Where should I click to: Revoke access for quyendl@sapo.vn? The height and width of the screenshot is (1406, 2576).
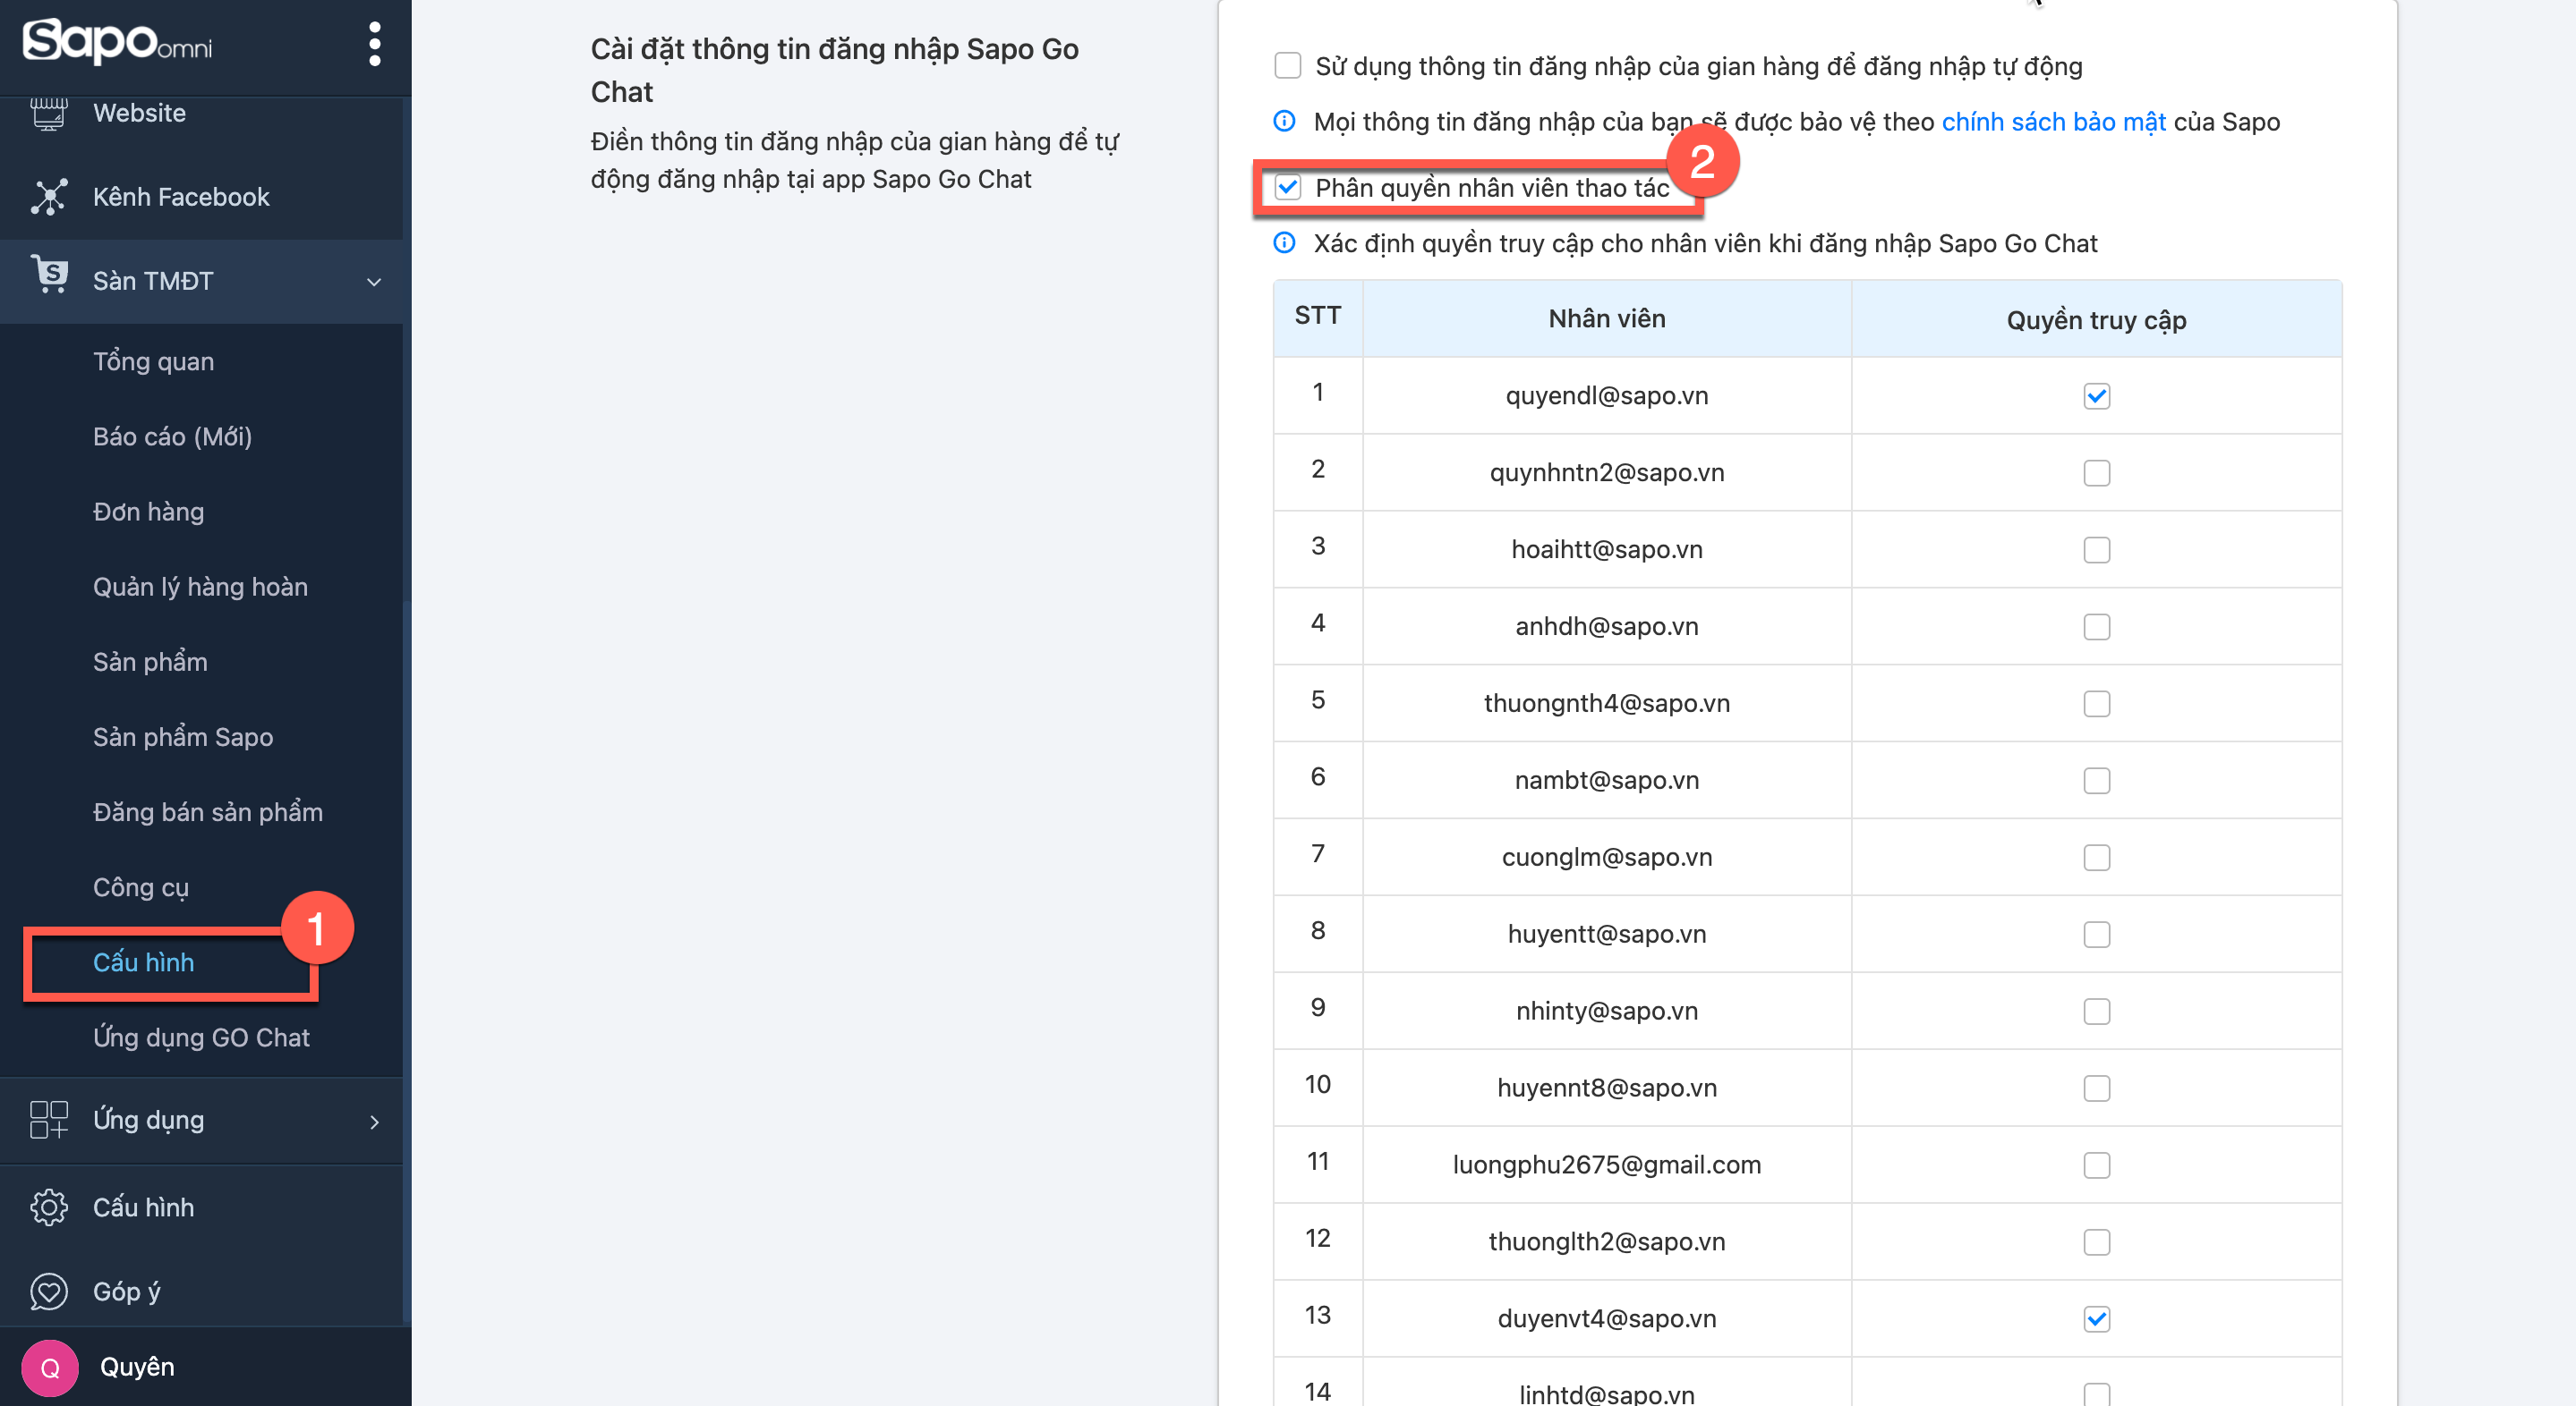(x=2096, y=395)
